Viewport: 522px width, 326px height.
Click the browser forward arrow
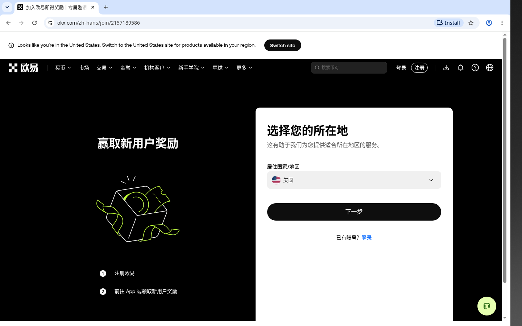click(x=21, y=23)
